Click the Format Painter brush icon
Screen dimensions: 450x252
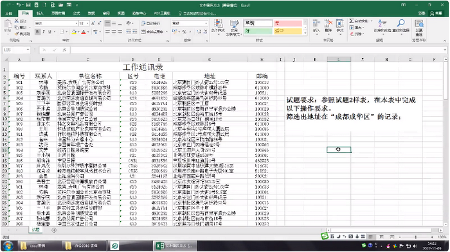pos(17,34)
